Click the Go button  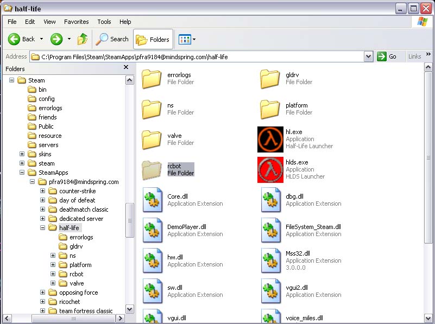click(x=387, y=56)
